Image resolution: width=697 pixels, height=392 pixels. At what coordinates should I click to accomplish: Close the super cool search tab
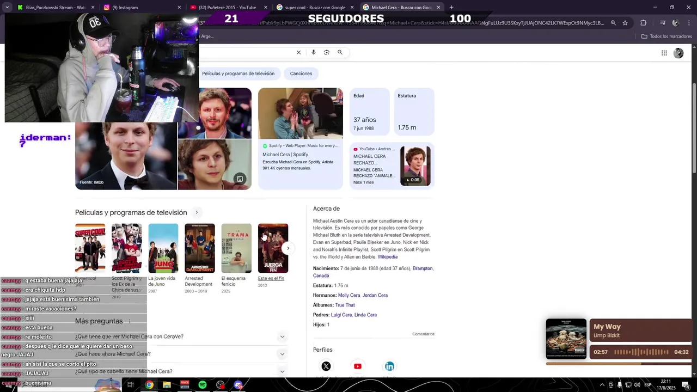352,7
